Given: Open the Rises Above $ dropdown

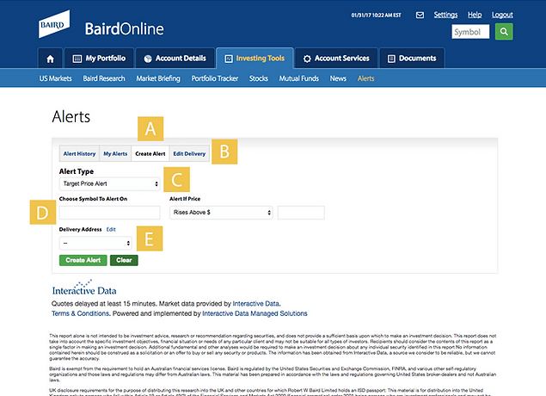Looking at the screenshot, I should point(221,213).
